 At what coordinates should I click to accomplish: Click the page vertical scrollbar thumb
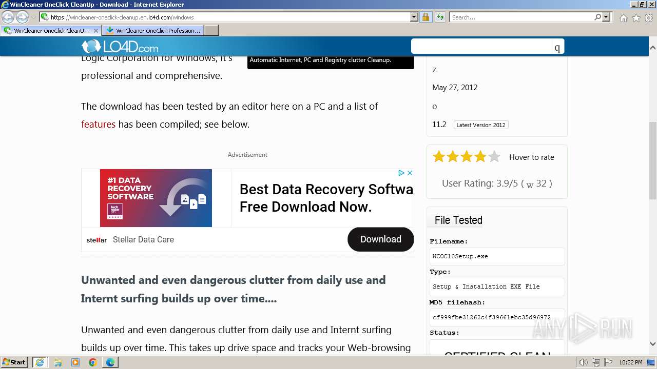pyautogui.click(x=653, y=161)
